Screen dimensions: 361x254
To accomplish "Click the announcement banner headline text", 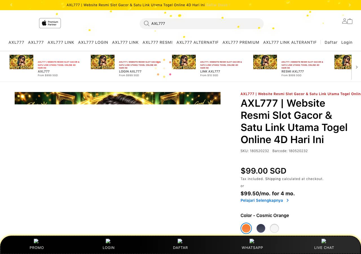I will 136,5.
